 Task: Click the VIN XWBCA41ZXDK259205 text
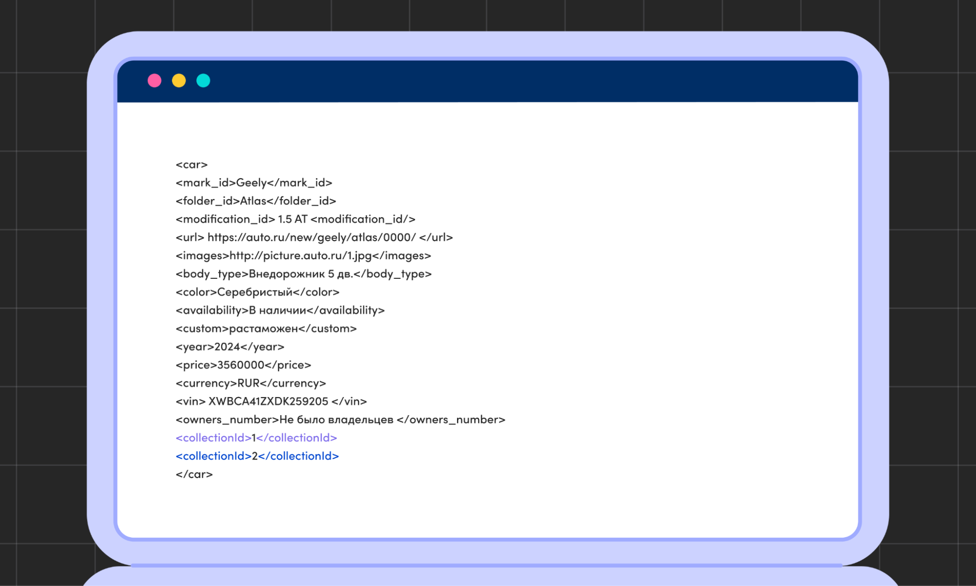click(x=268, y=401)
